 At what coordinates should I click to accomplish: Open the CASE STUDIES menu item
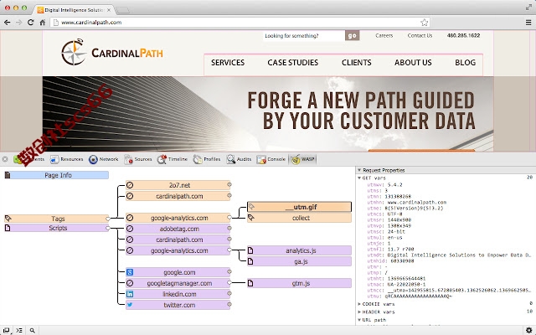(292, 63)
